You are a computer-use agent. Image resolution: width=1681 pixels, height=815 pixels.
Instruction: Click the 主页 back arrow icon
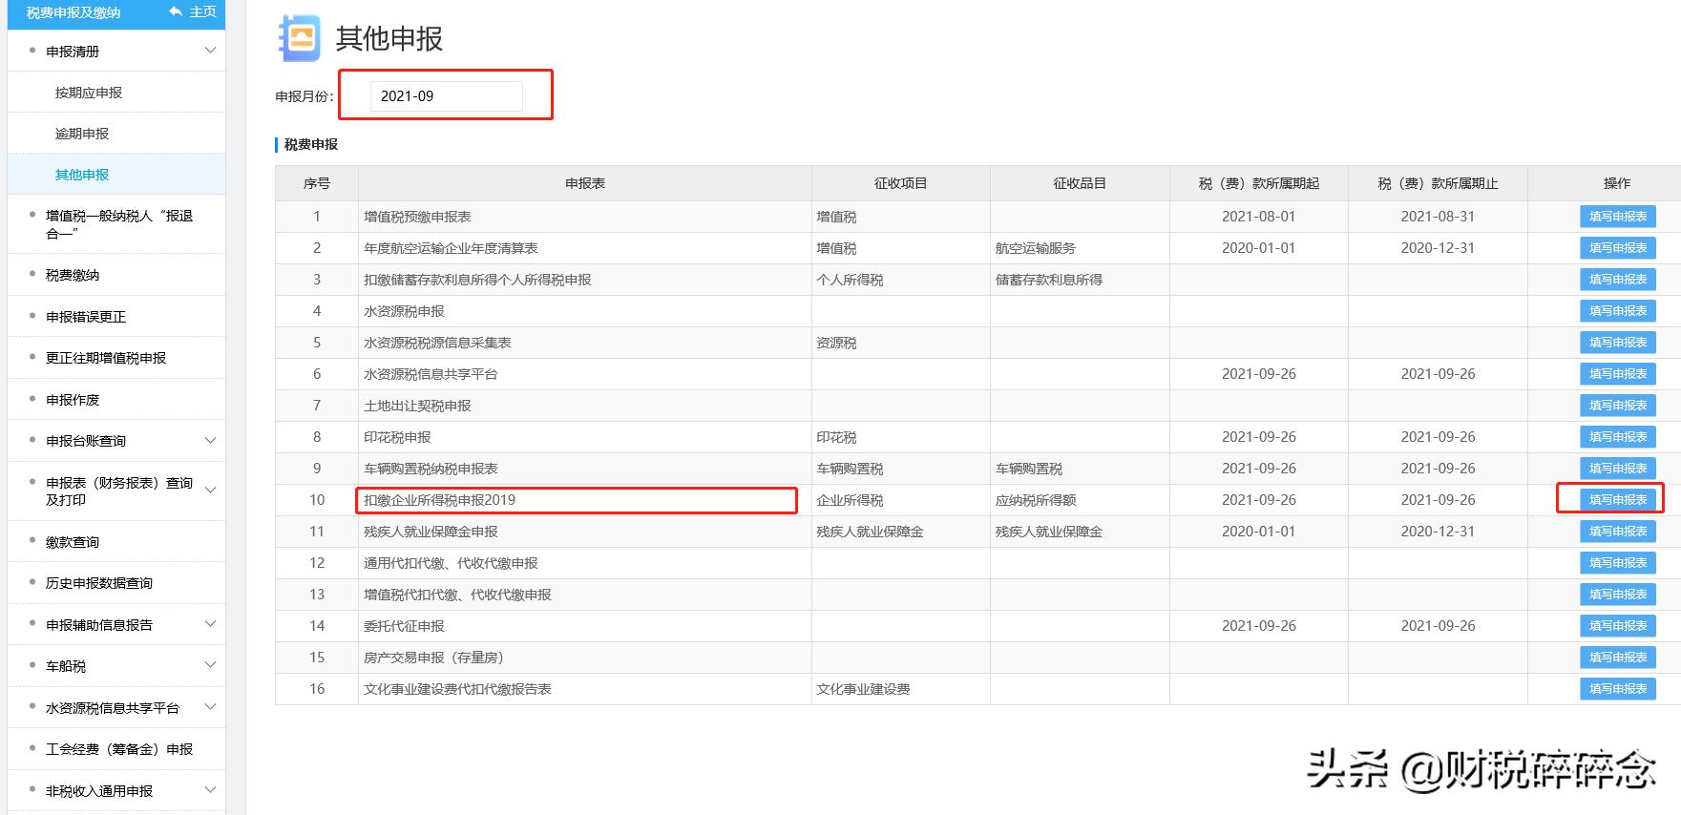pyautogui.click(x=176, y=11)
